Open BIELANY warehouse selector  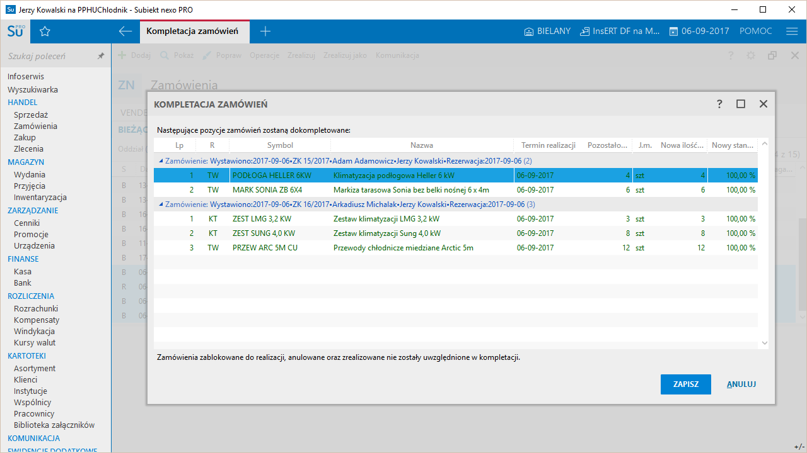click(x=547, y=31)
